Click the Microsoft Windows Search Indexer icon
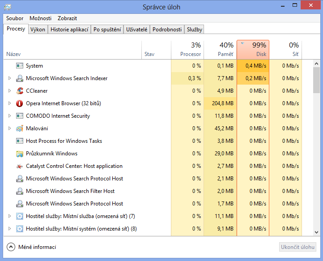Viewport: 323px width, 261px height. (x=19, y=78)
